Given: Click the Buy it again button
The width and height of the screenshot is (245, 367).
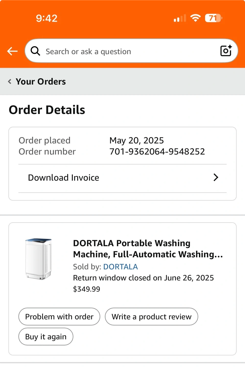Looking at the screenshot, I should (x=46, y=337).
